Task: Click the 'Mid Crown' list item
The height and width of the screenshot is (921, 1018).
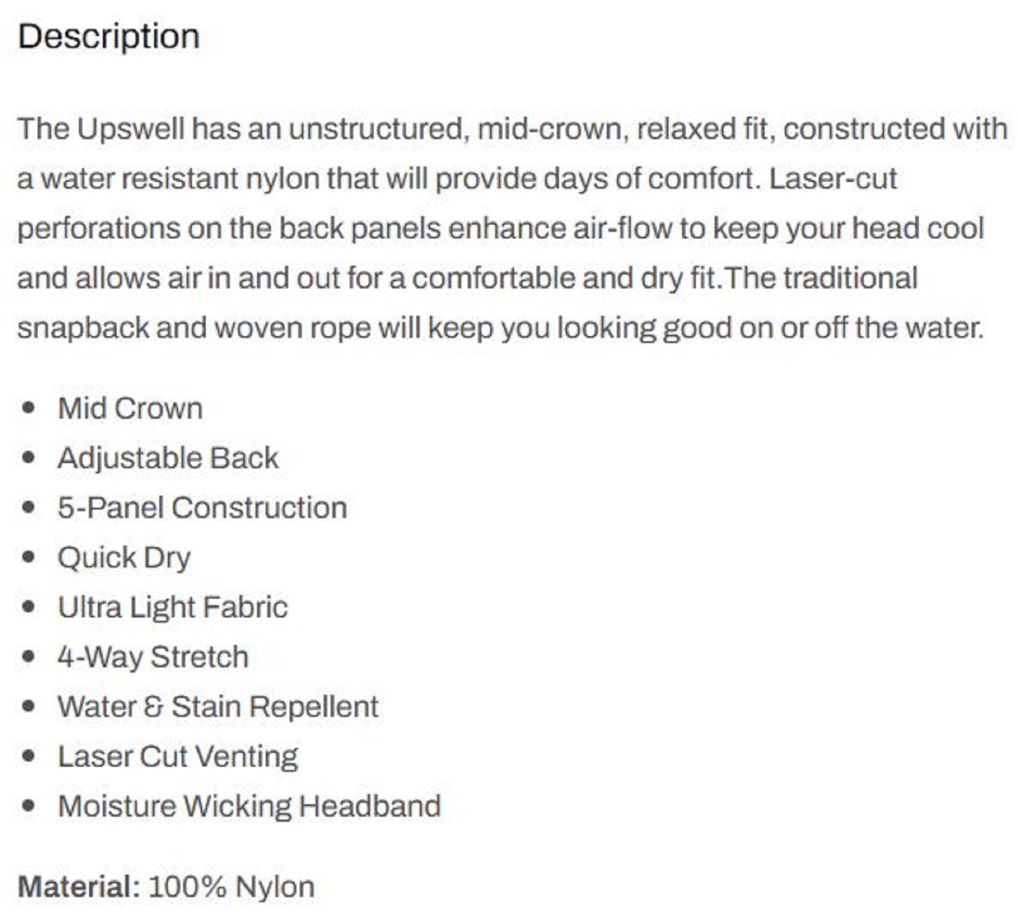Action: pos(130,409)
